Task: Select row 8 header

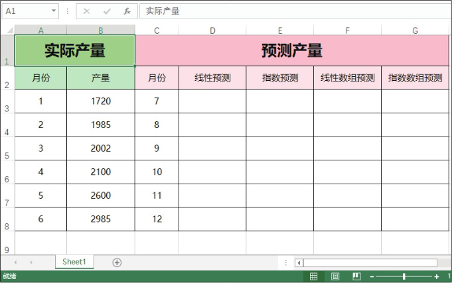Action: [x=7, y=219]
